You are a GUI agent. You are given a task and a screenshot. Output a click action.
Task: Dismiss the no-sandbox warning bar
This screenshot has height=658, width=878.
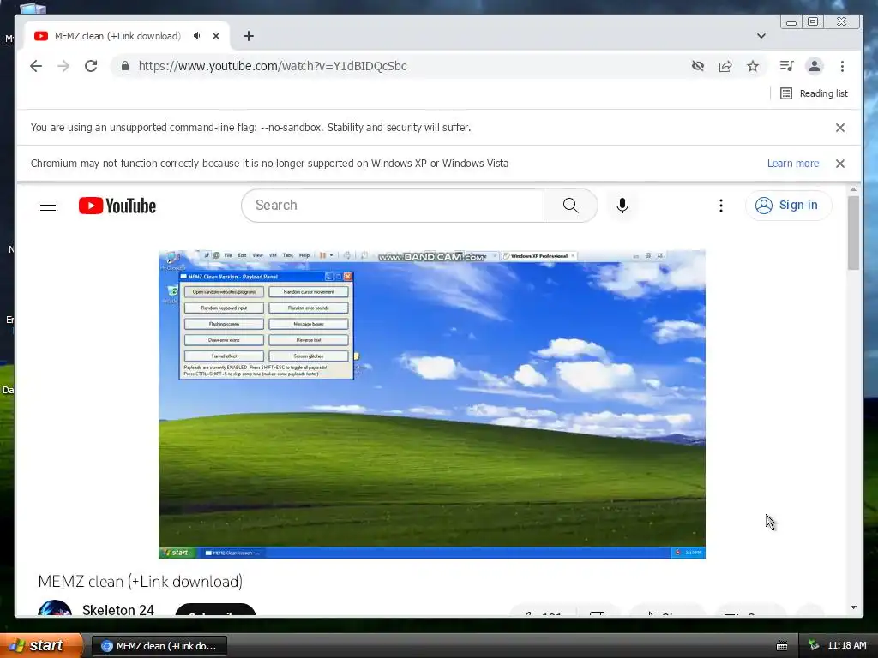840,128
